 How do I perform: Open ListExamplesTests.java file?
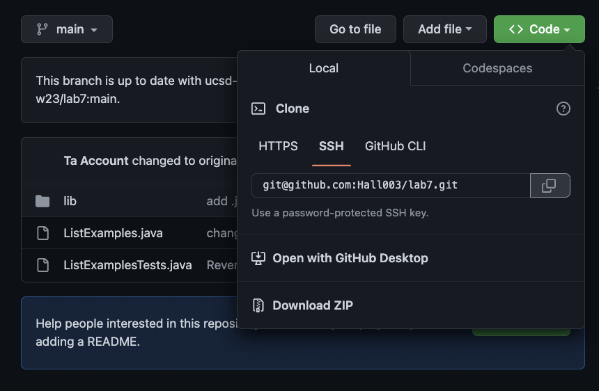point(127,265)
